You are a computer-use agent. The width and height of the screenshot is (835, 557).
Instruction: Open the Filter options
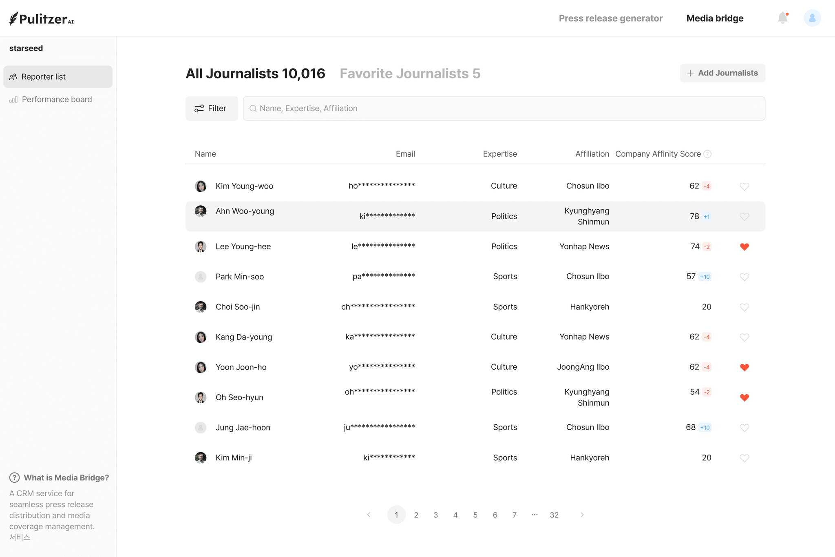point(211,108)
